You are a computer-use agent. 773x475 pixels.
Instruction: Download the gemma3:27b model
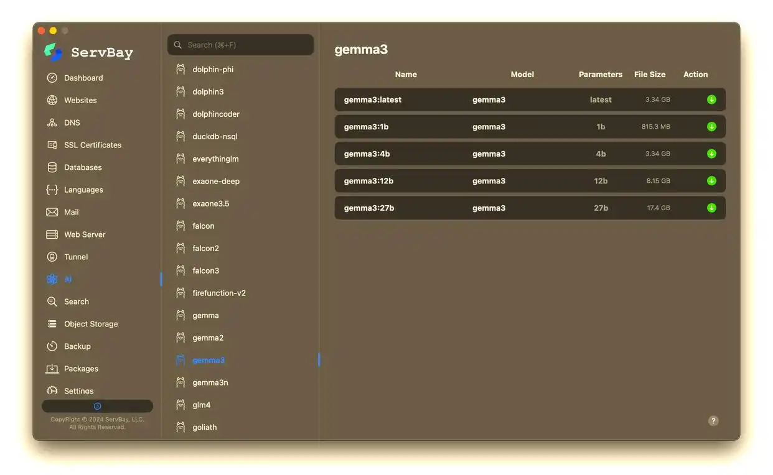coord(711,208)
